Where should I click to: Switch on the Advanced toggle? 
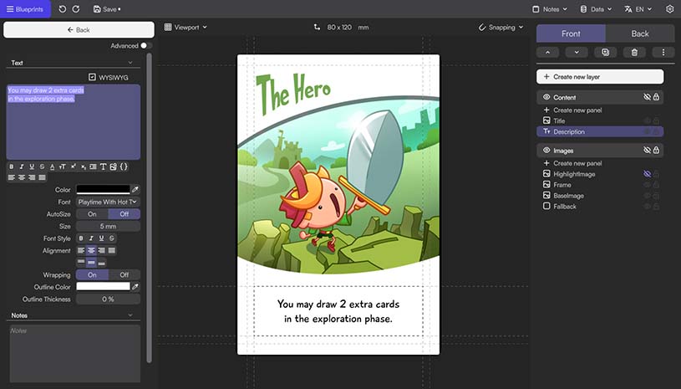tap(144, 46)
